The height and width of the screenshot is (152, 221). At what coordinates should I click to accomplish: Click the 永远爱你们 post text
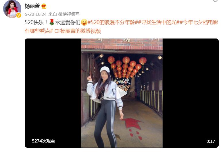pyautogui.click(x=68, y=22)
